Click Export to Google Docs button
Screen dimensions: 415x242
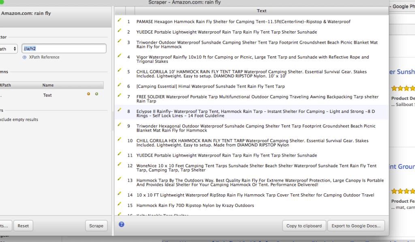(x=356, y=226)
